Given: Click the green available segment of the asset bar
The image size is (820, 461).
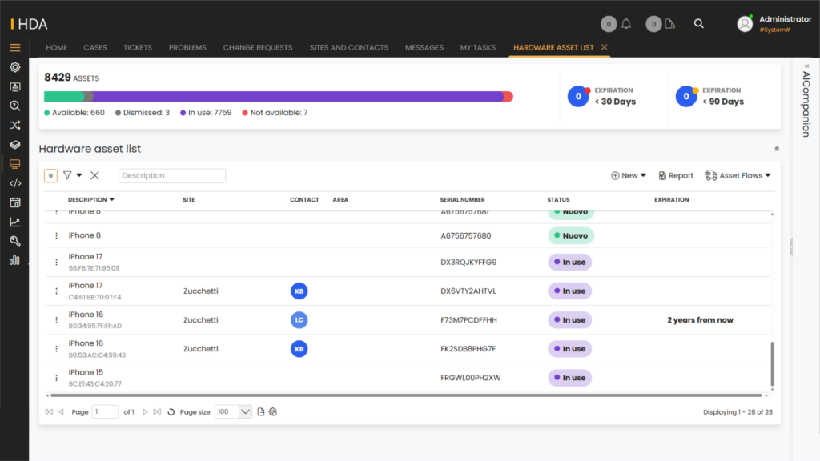Looking at the screenshot, I should click(x=64, y=97).
